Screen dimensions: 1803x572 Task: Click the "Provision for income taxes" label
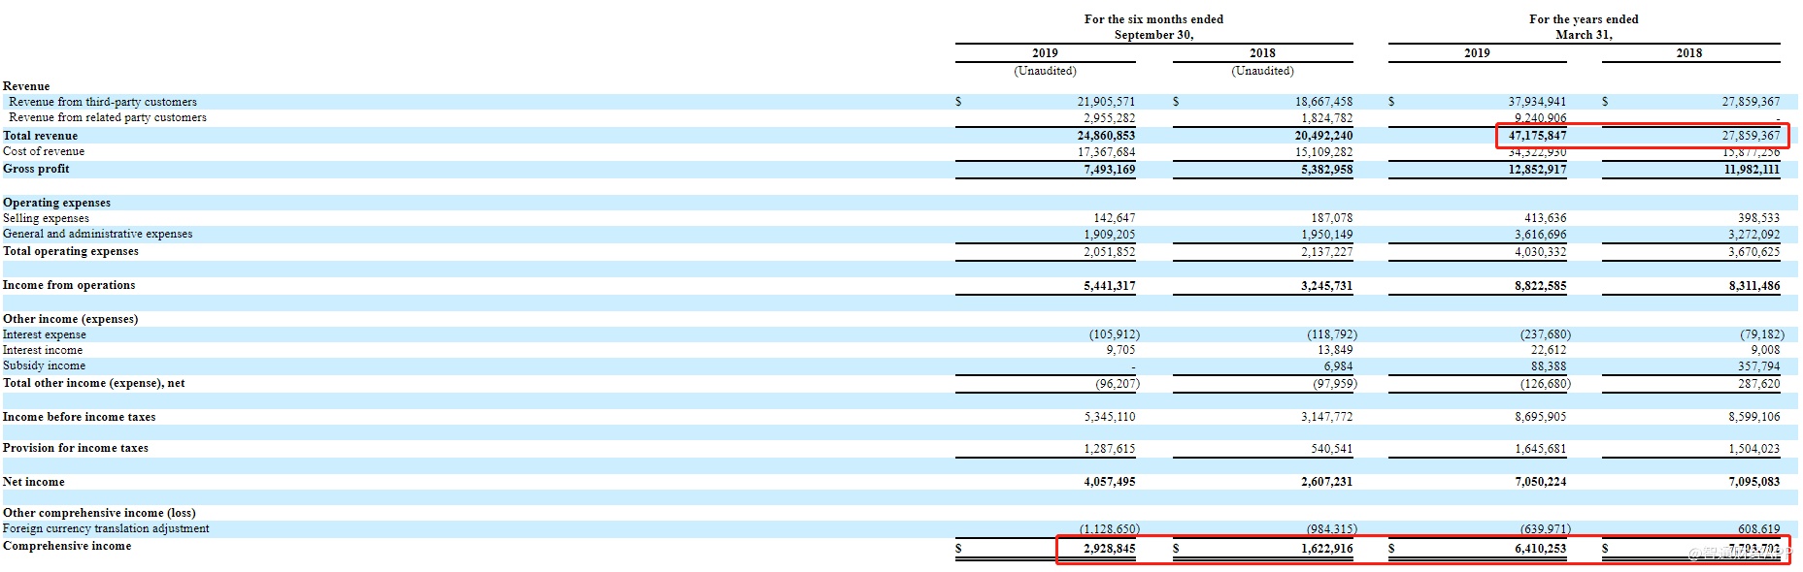coord(75,448)
